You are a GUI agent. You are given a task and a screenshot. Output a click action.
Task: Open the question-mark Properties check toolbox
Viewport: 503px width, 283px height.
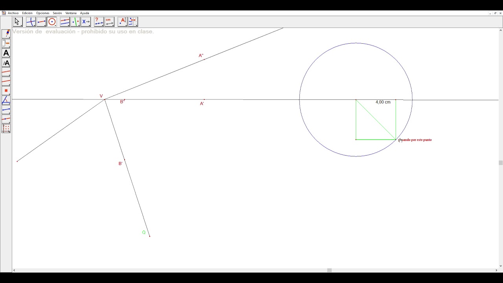pyautogui.click(x=99, y=22)
